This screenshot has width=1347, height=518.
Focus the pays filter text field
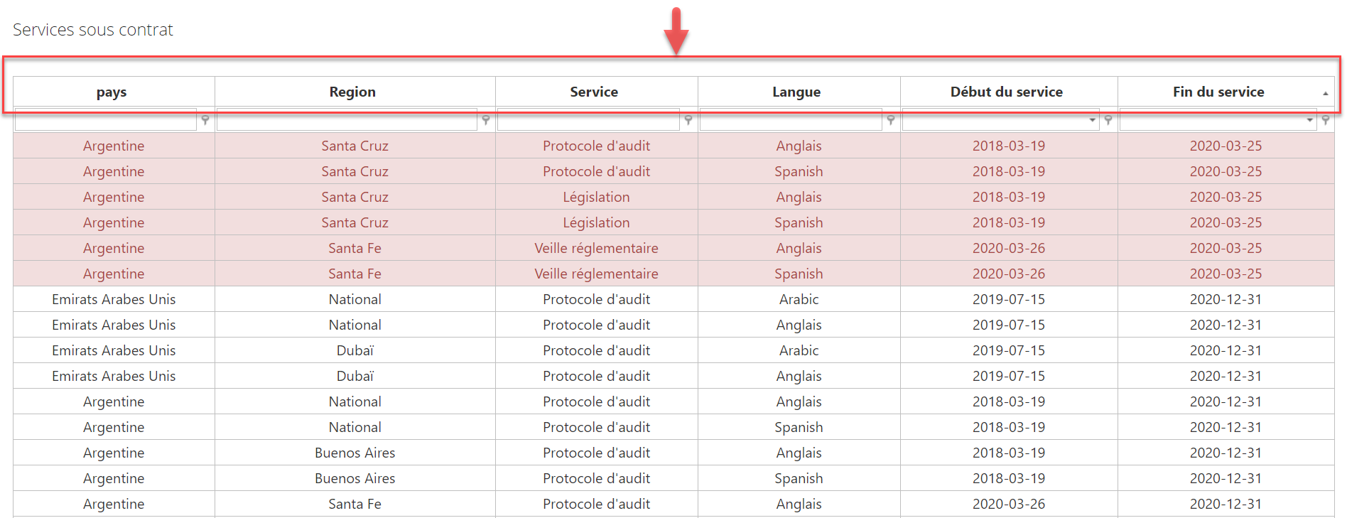click(105, 120)
